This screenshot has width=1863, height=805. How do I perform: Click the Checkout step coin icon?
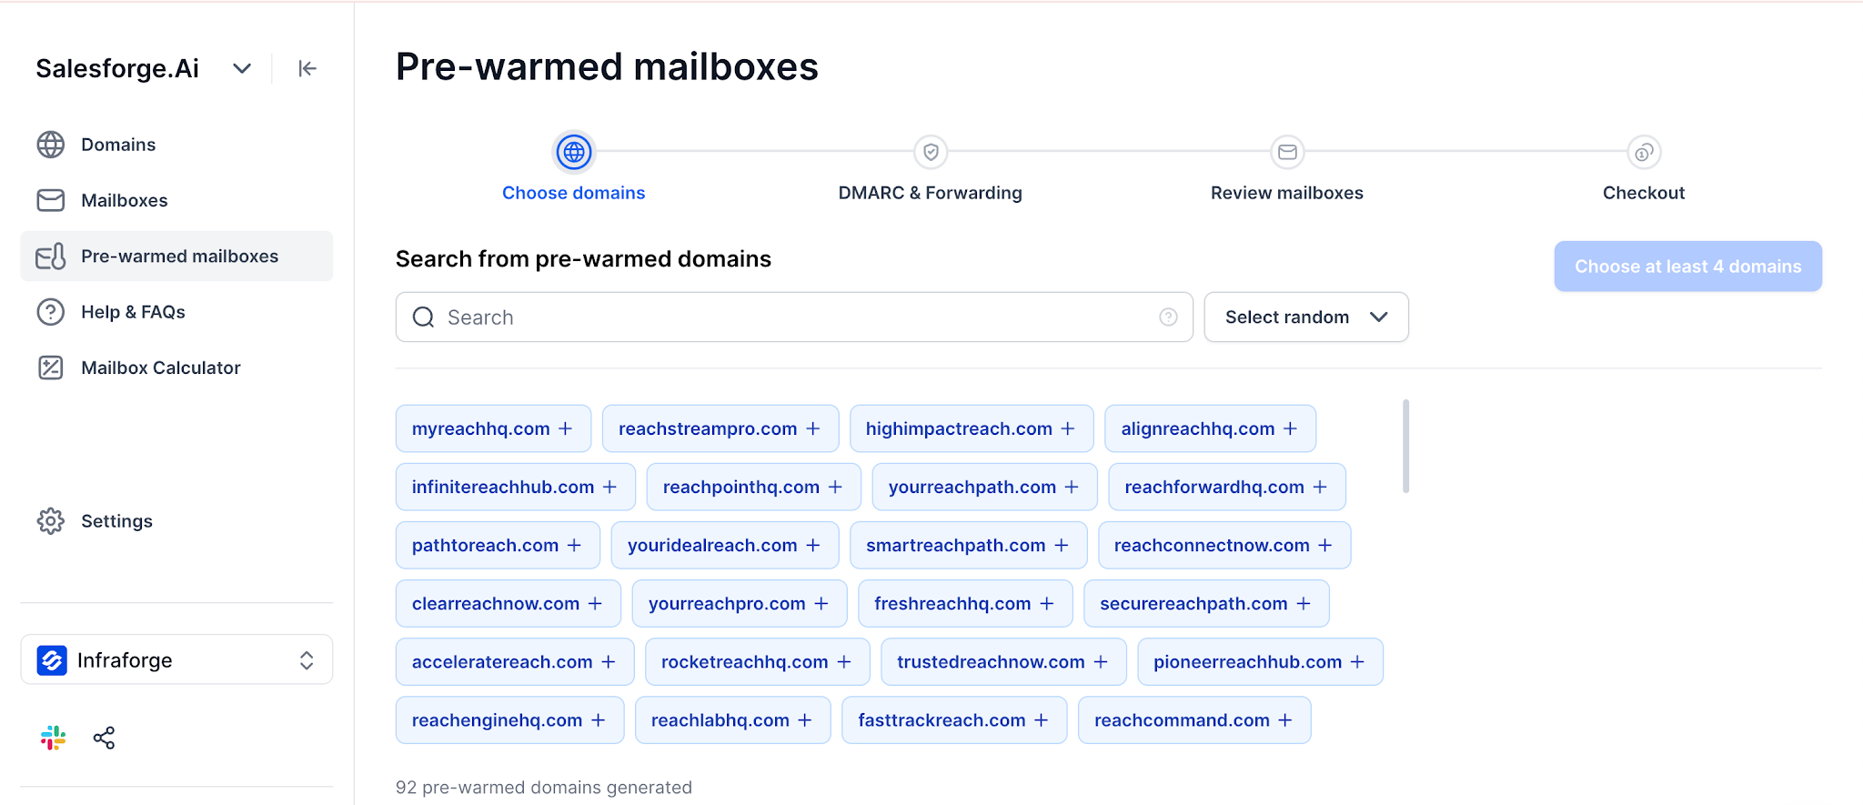[x=1644, y=152]
